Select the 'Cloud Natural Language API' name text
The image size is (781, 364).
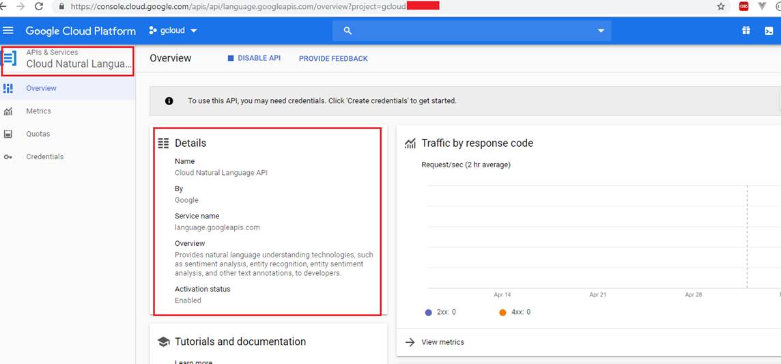click(221, 173)
